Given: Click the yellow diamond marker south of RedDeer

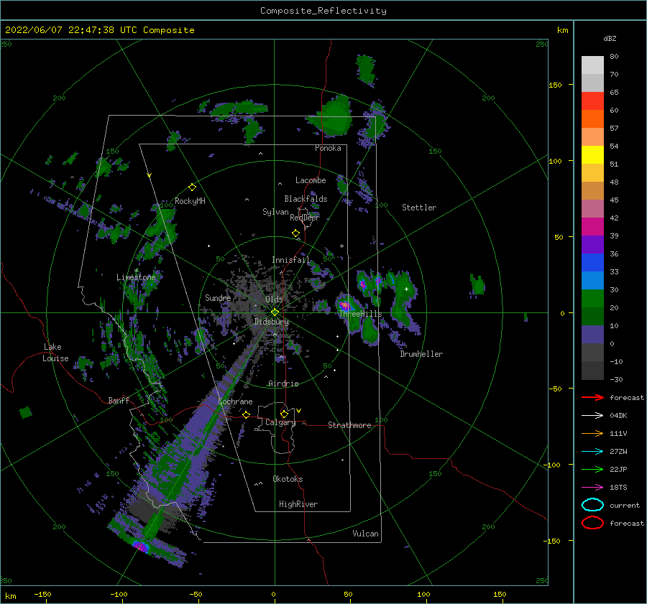Looking at the screenshot, I should pos(295,233).
